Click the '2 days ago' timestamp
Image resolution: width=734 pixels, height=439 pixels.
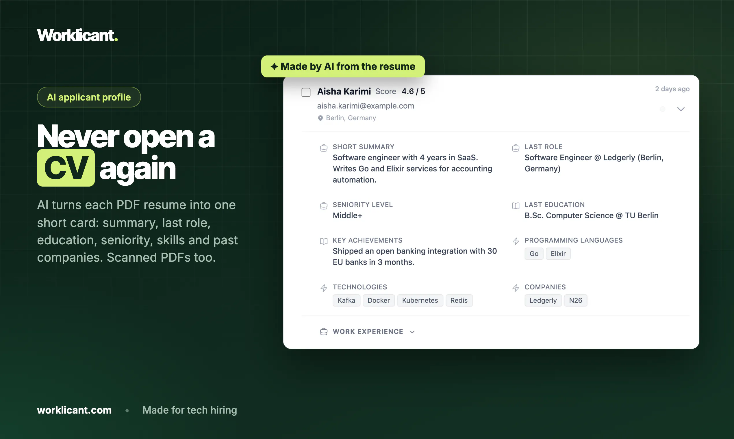tap(672, 89)
